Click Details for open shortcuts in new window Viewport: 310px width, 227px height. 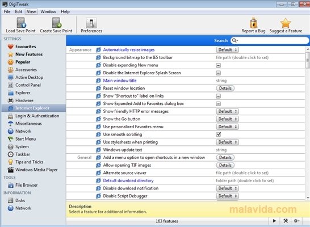click(225, 158)
